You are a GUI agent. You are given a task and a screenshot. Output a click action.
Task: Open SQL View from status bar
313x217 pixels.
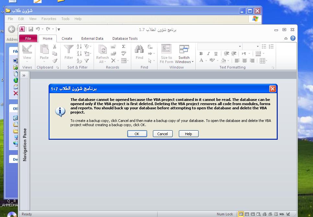(x=282, y=214)
